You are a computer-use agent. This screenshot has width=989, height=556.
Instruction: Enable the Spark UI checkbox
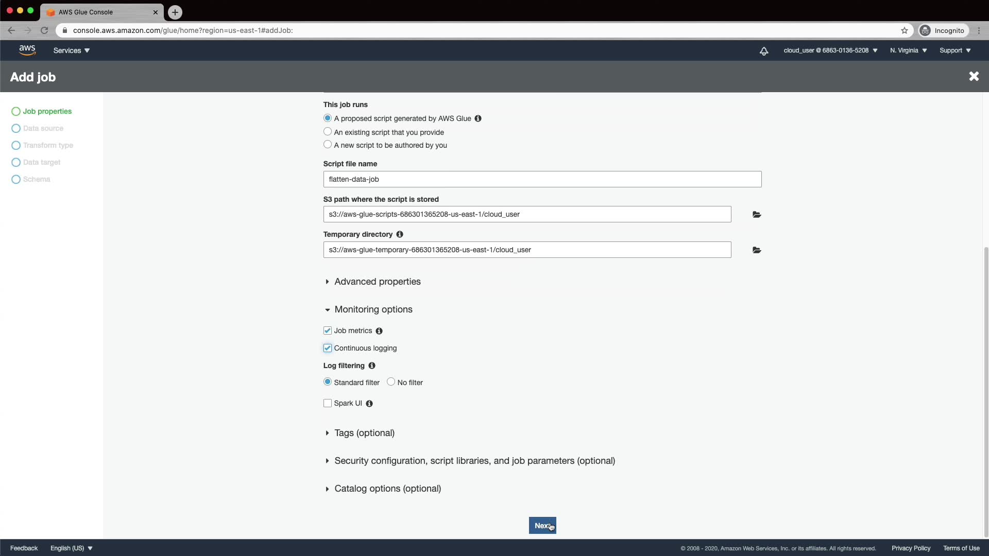click(328, 403)
